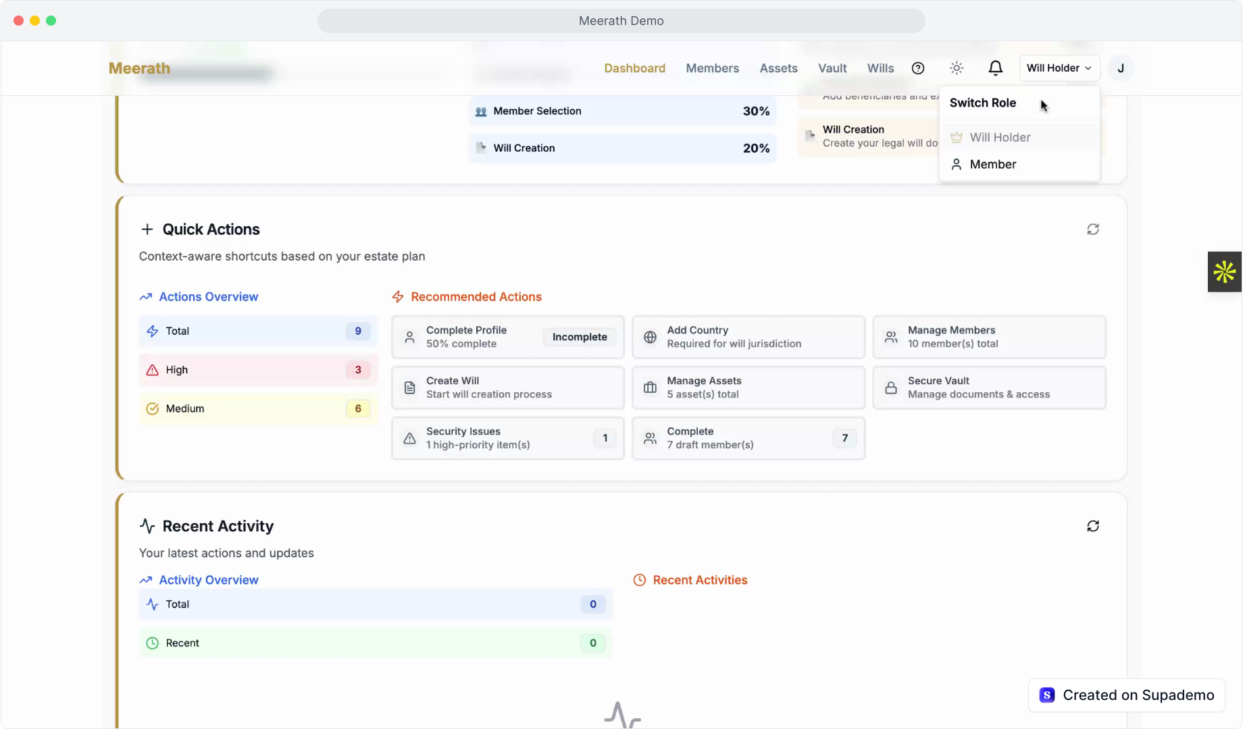
Task: Open the Assets tab
Action: click(x=778, y=68)
